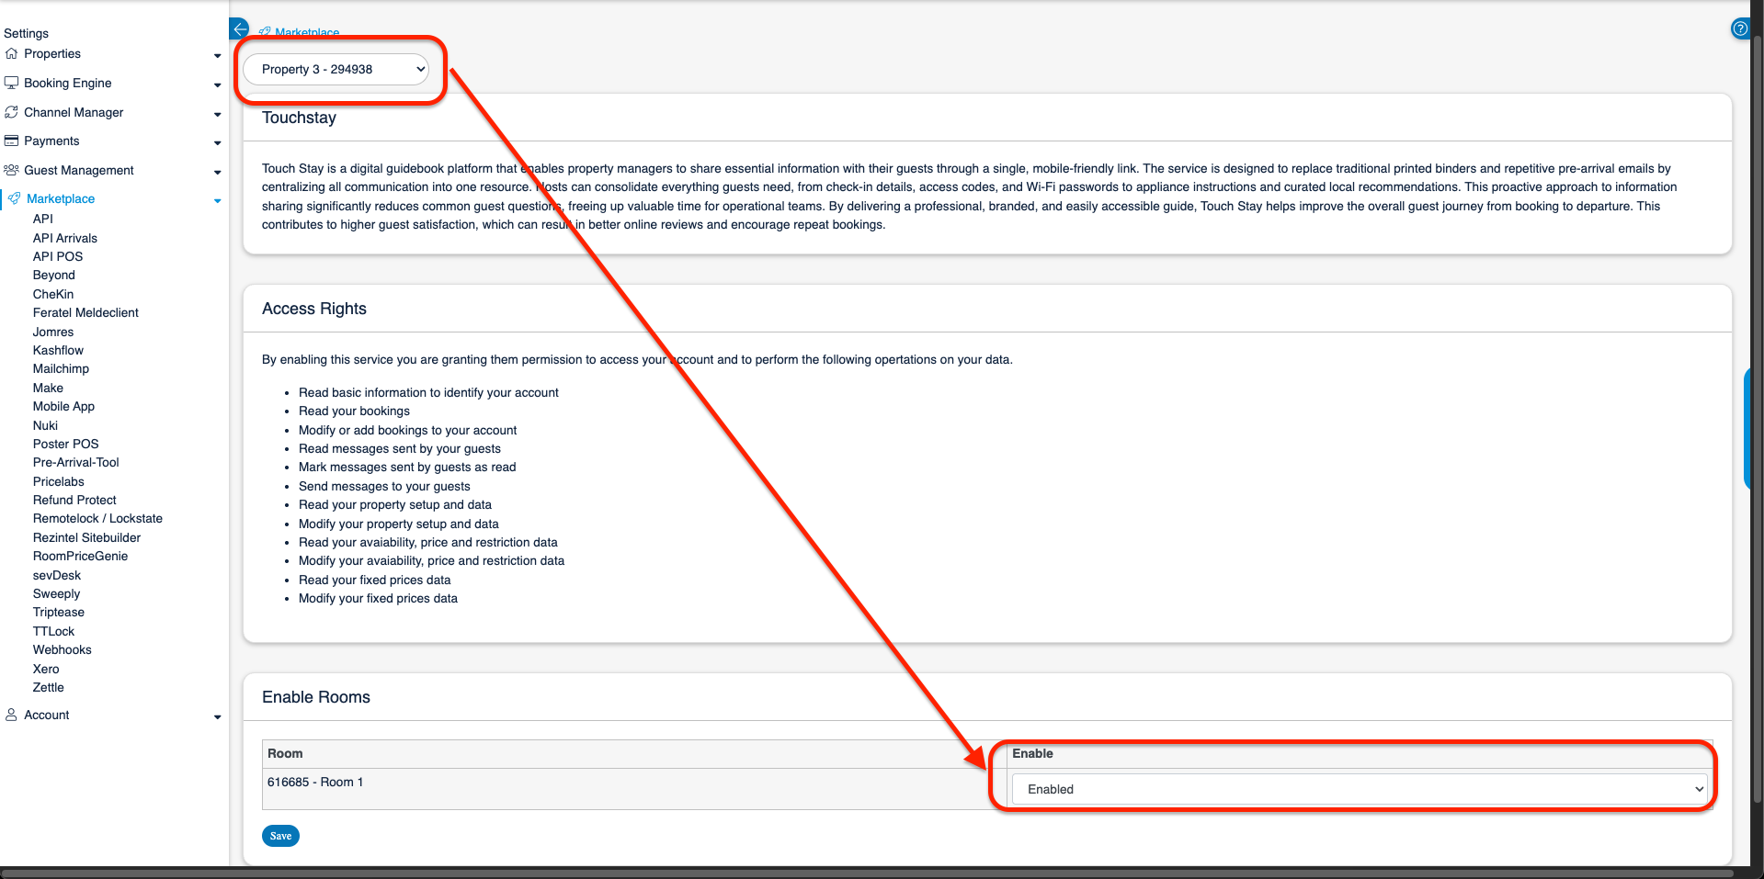Open Remotelock / Lockstate page

[x=97, y=518]
